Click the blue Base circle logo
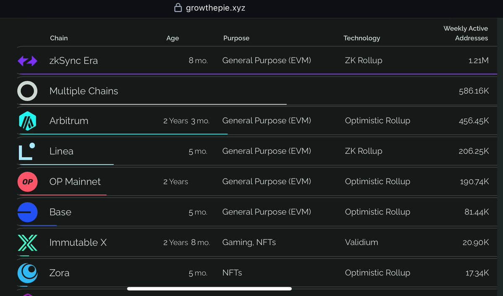Screen dimensions: 503x296 (x=27, y=212)
